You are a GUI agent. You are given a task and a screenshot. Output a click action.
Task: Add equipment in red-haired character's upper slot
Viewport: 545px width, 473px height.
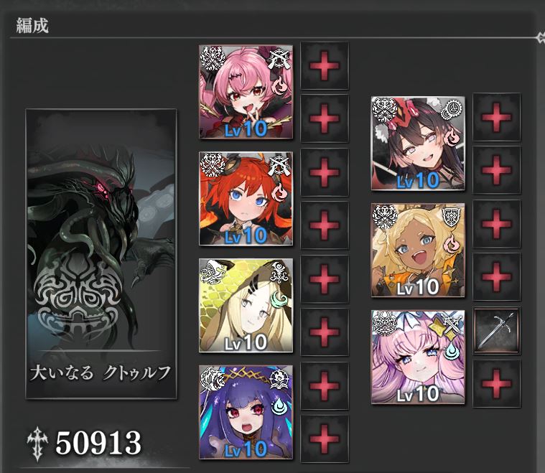(x=325, y=172)
